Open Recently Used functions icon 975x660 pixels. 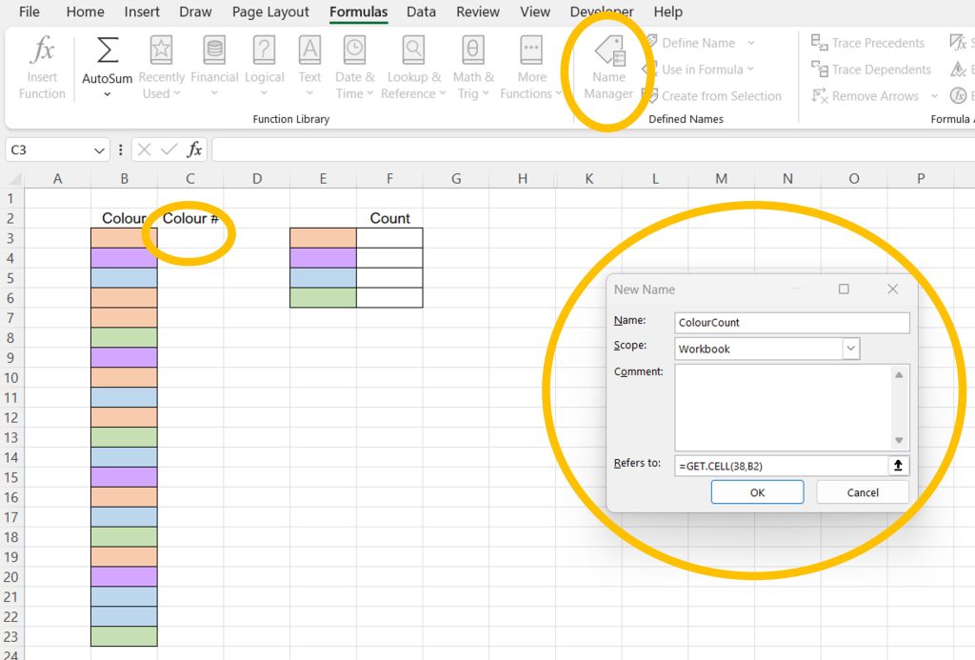(162, 51)
